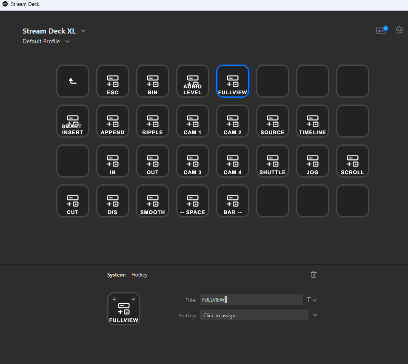Select the -- SPACE key
Screen dimensions: 408x364
[x=193, y=201]
